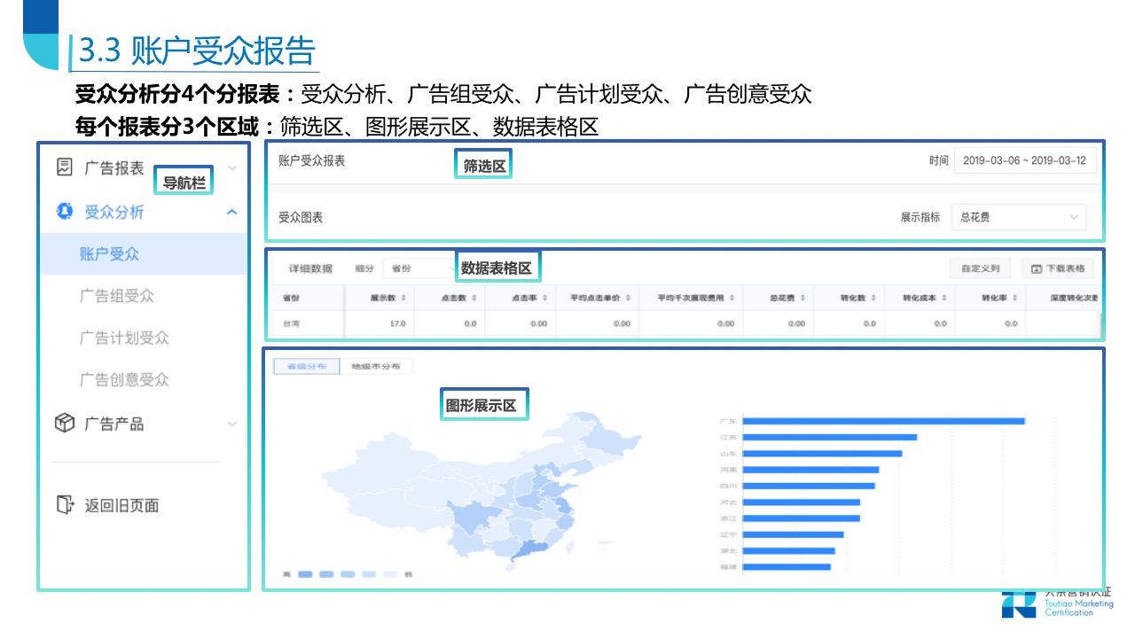Sort the 展示数 column via arrows
The width and height of the screenshot is (1135, 638).
403,299
